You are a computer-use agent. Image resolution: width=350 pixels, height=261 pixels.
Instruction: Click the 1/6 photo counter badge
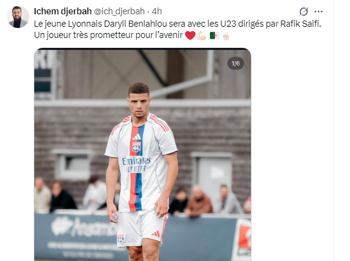235,64
